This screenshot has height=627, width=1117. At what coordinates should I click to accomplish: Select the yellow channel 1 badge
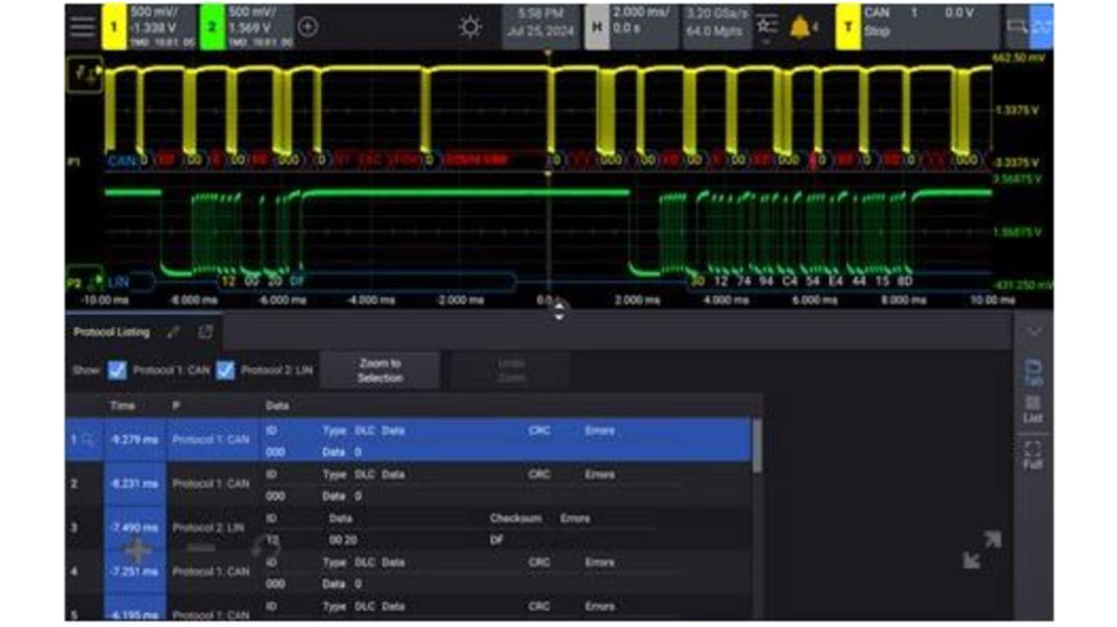[114, 27]
